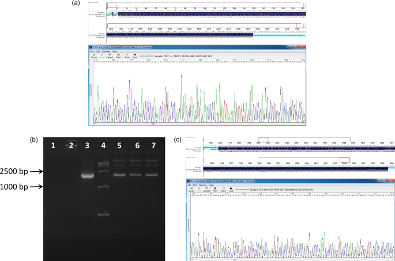This screenshot has height=261, width=395.
Task: Click the Print icon in the 10-6 Chromas toolbar
Action: (215, 190)
